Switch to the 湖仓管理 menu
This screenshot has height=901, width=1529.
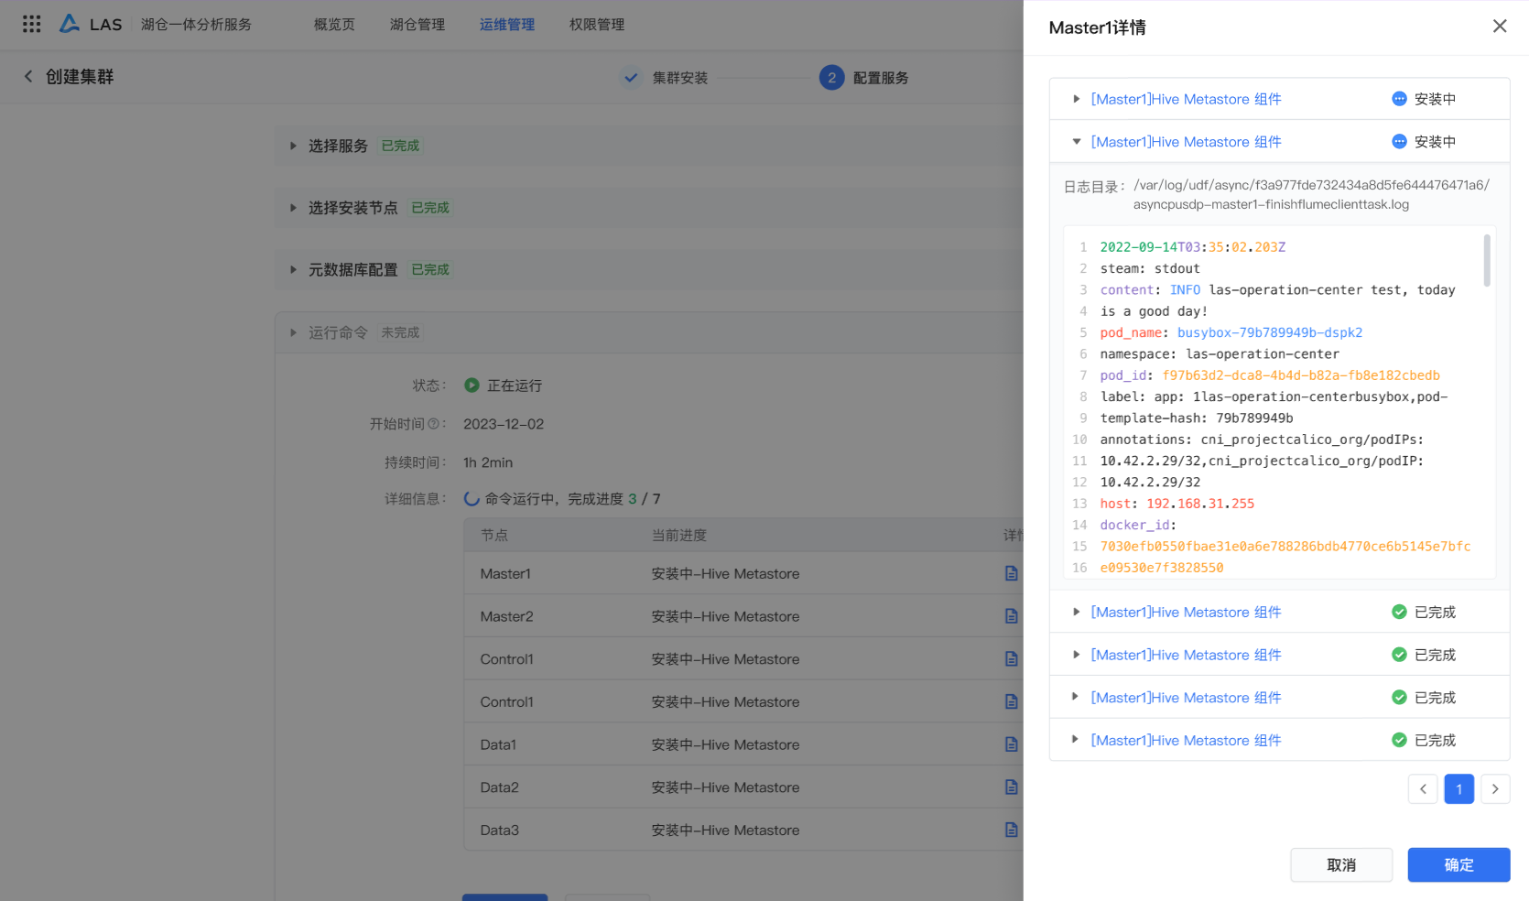tap(417, 25)
